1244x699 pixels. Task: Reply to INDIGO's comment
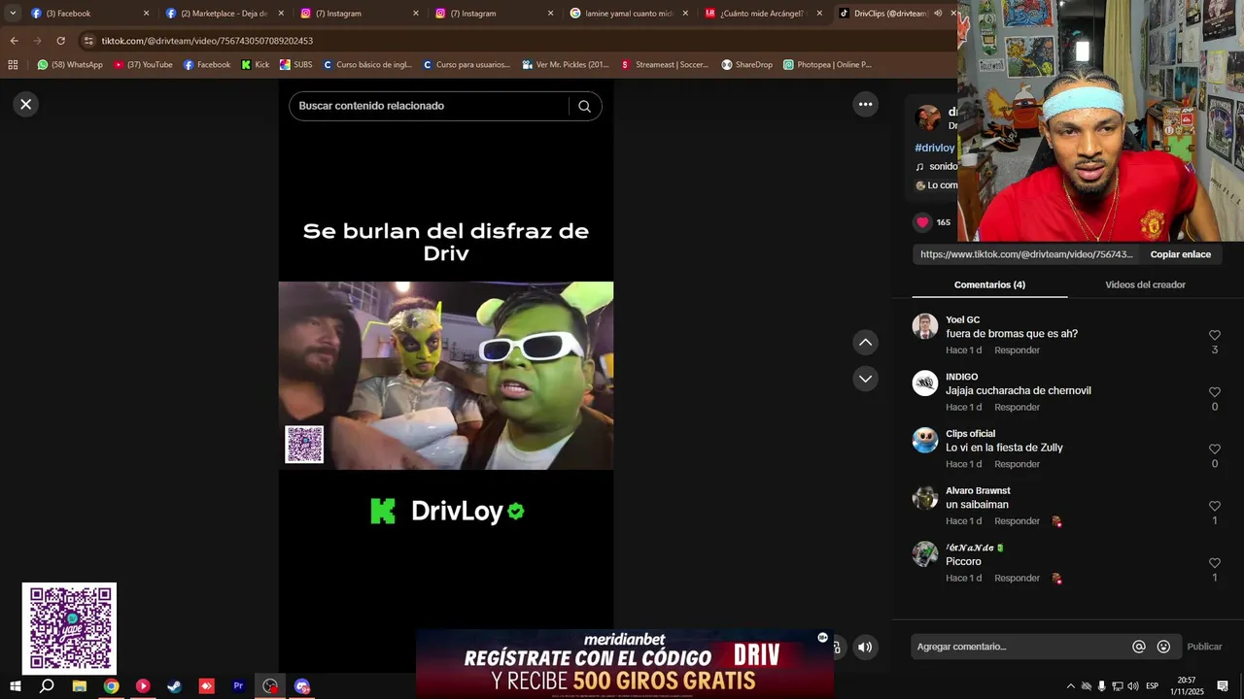1017,408
